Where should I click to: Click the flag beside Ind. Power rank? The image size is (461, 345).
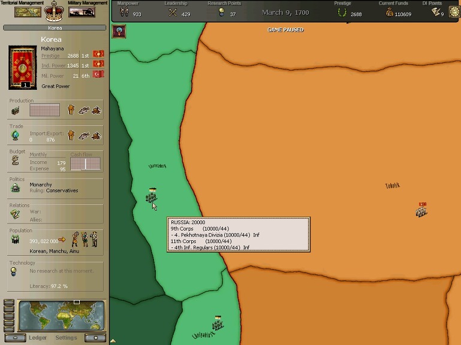click(98, 64)
